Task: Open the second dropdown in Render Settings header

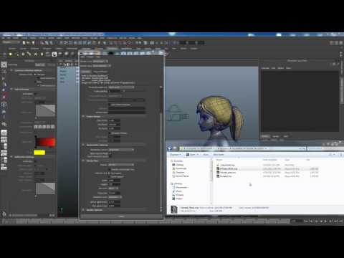Action: [102, 66]
